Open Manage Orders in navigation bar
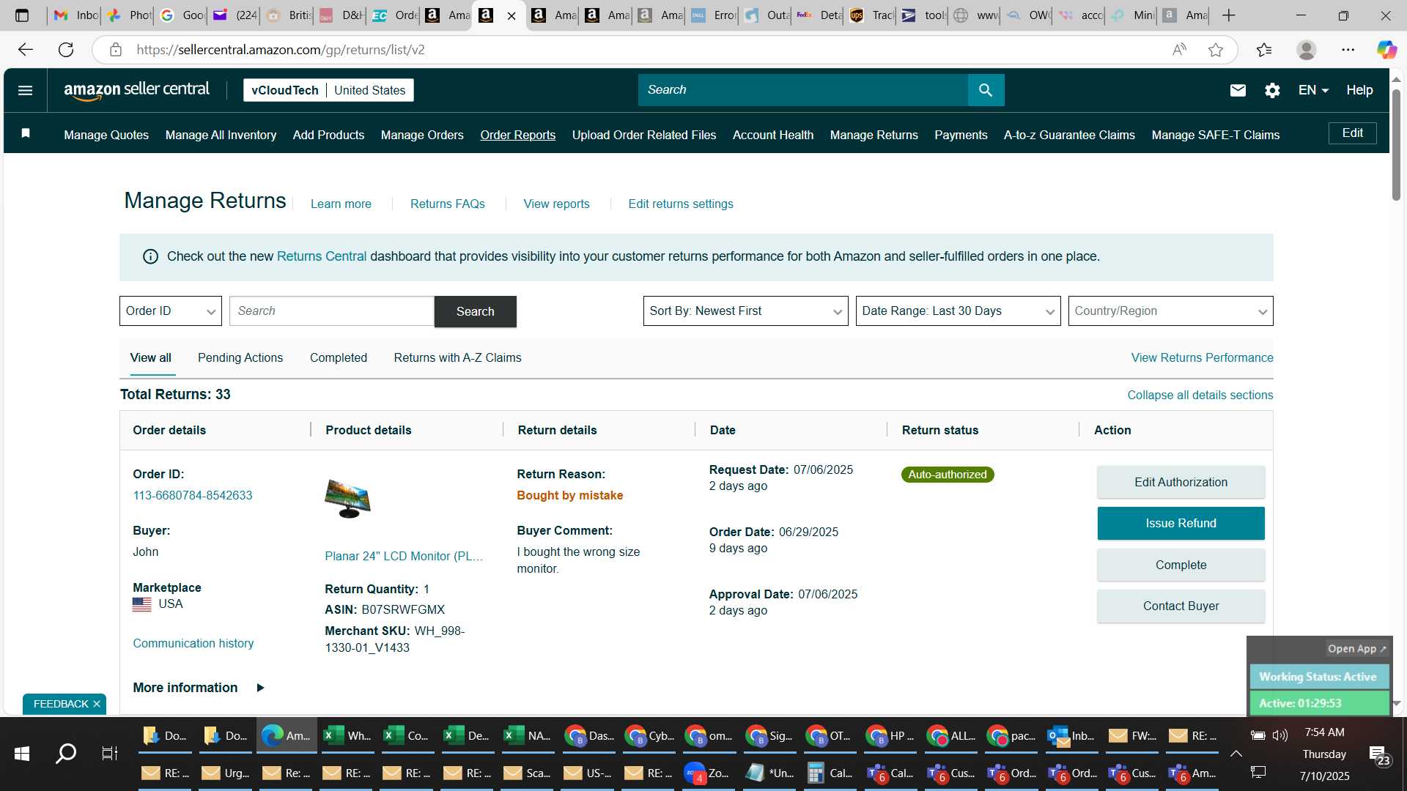Viewport: 1407px width, 791px height. coord(422,135)
